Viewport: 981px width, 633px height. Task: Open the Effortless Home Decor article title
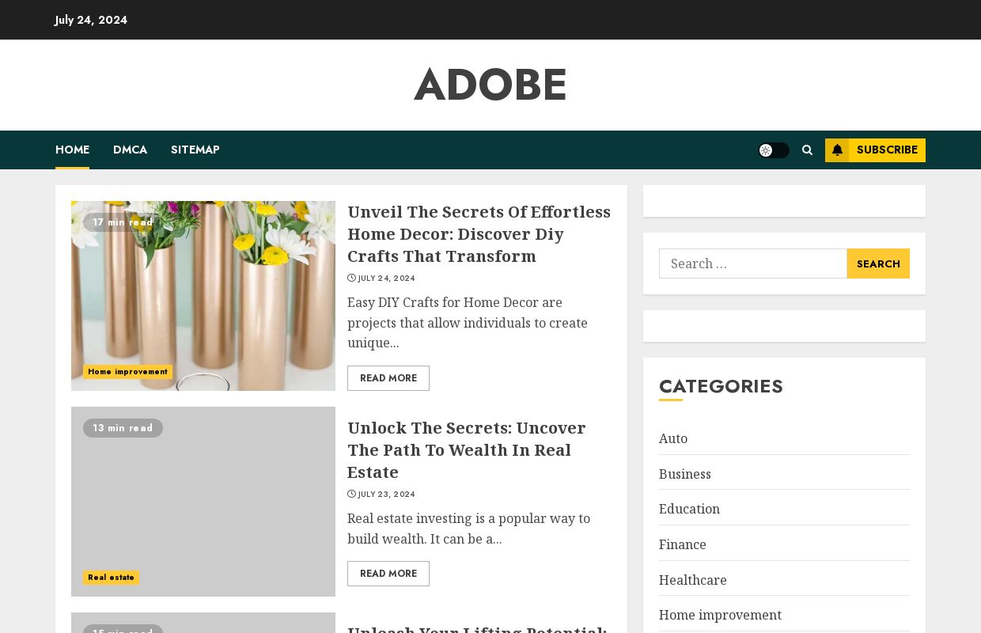pyautogui.click(x=479, y=234)
